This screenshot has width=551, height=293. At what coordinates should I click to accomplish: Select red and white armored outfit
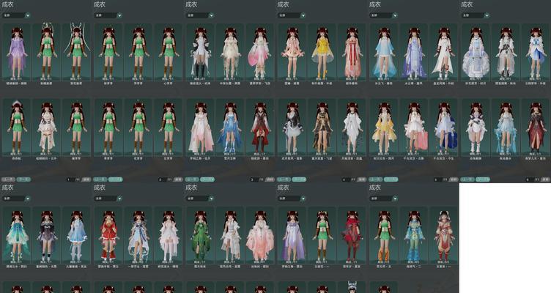444,235
